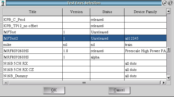Click the vertical scrollbar thumb

(168, 50)
